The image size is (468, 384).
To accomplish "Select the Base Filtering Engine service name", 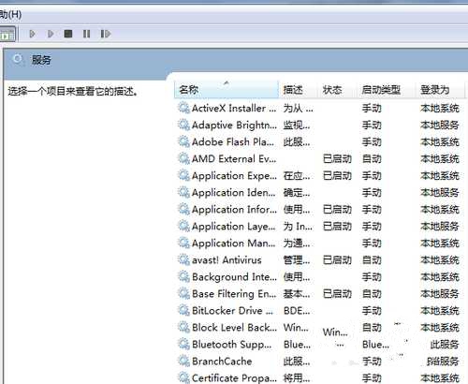I will click(234, 294).
